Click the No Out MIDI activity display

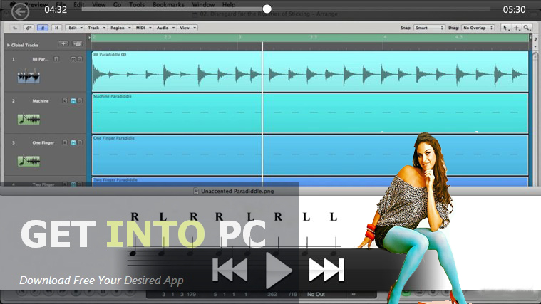coord(316,294)
